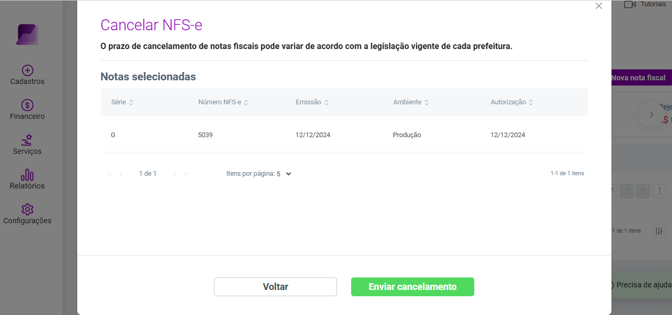Open the Relatórios bar chart icon
Image resolution: width=672 pixels, height=315 pixels.
point(28,175)
